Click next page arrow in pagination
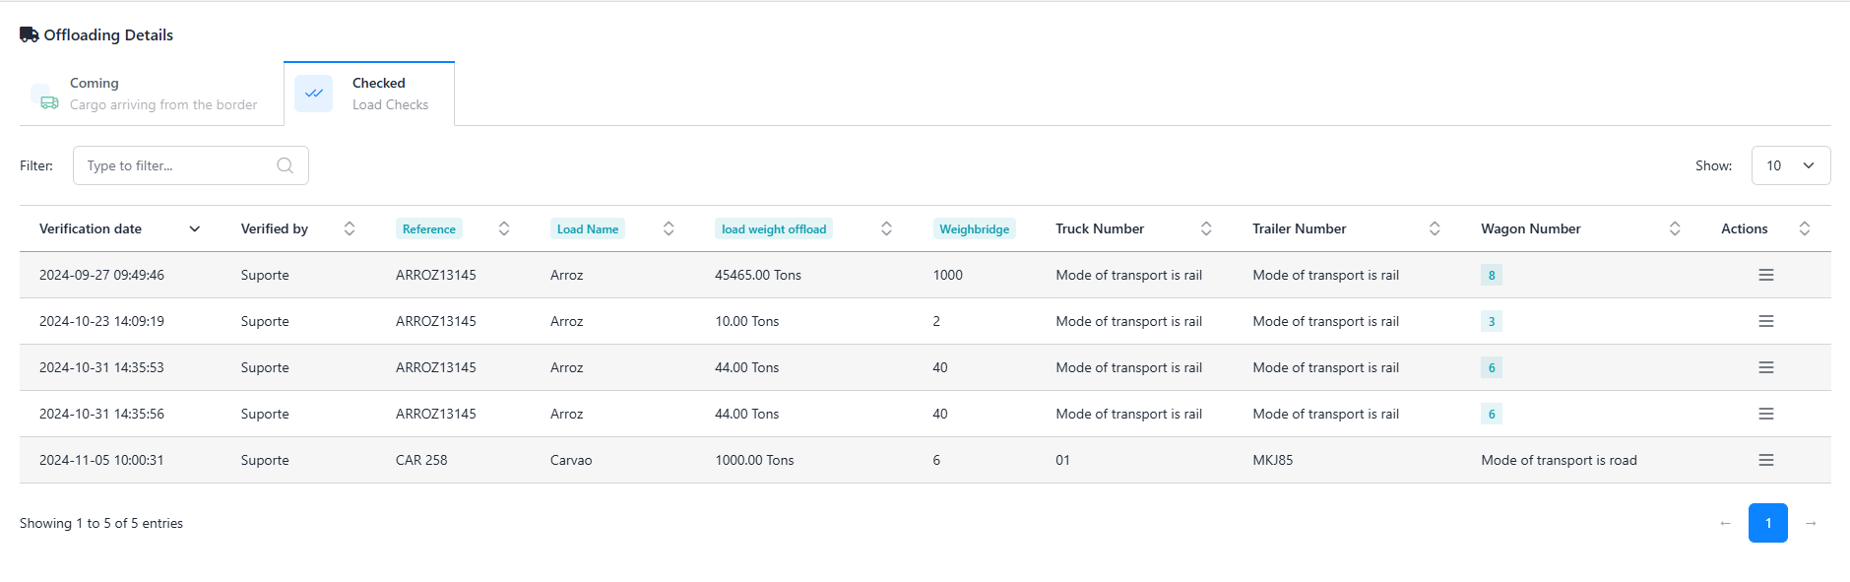This screenshot has width=1850, height=582. click(1811, 523)
